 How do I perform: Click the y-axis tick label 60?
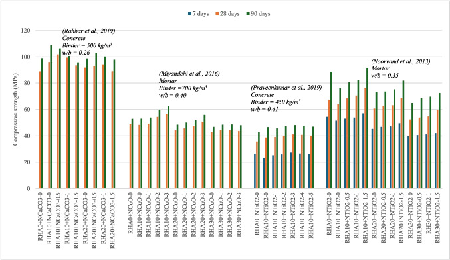coord(27,110)
